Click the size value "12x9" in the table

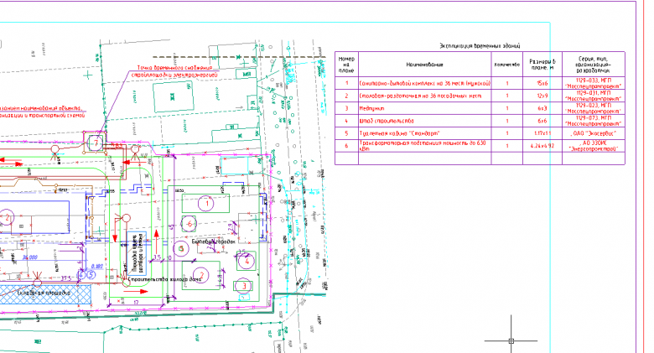point(542,96)
